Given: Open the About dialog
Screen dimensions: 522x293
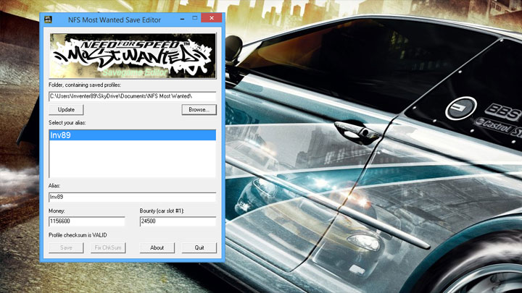Looking at the screenshot, I should [x=157, y=247].
